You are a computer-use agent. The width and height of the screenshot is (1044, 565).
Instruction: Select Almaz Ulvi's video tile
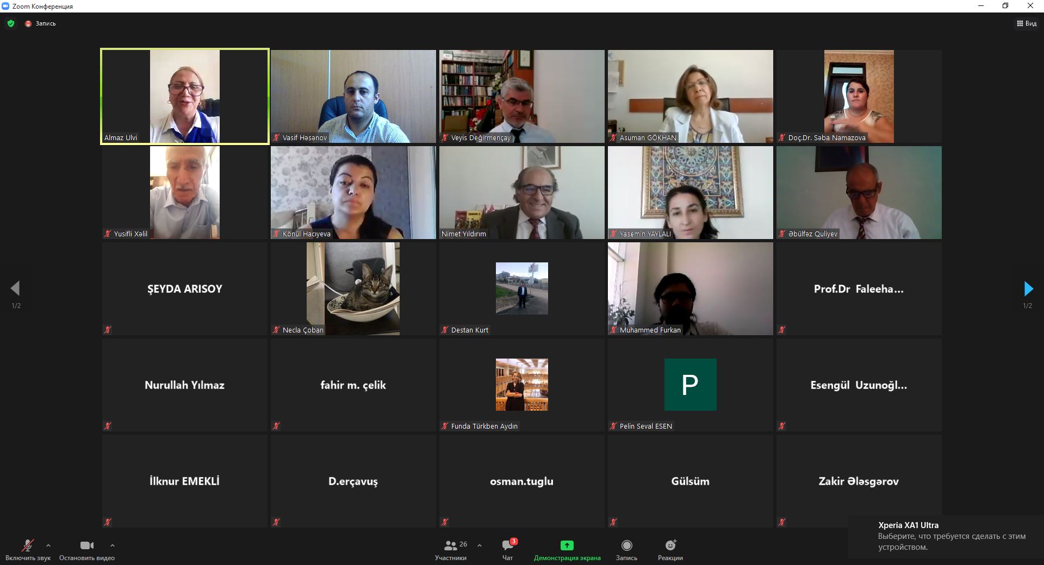pos(185,96)
